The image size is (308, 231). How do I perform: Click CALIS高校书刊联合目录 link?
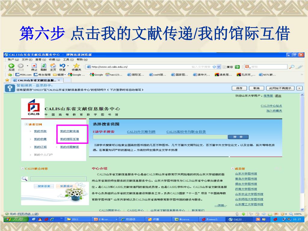point(186,132)
